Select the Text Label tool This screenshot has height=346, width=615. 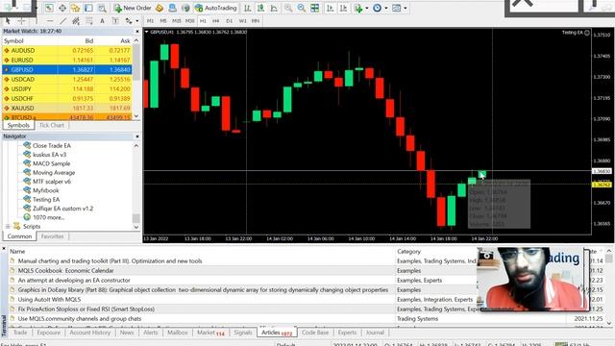pos(115,21)
